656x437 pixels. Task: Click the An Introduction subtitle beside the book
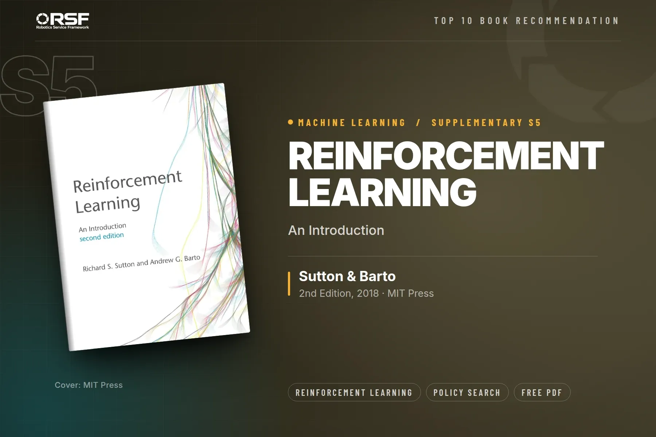[336, 230]
